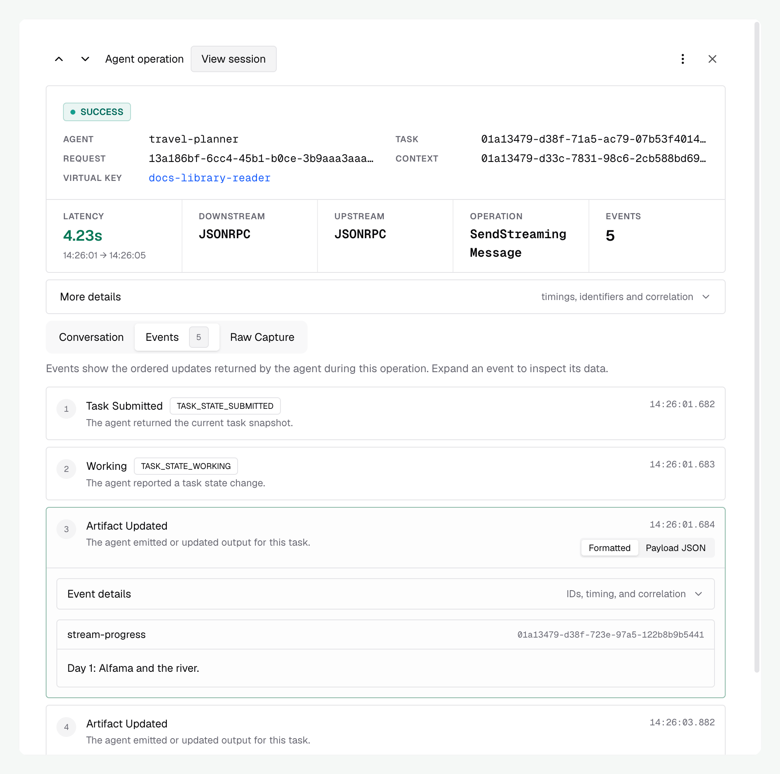Click the TASK_STATE_WORKING badge
Image resolution: width=780 pixels, height=774 pixels.
[186, 466]
